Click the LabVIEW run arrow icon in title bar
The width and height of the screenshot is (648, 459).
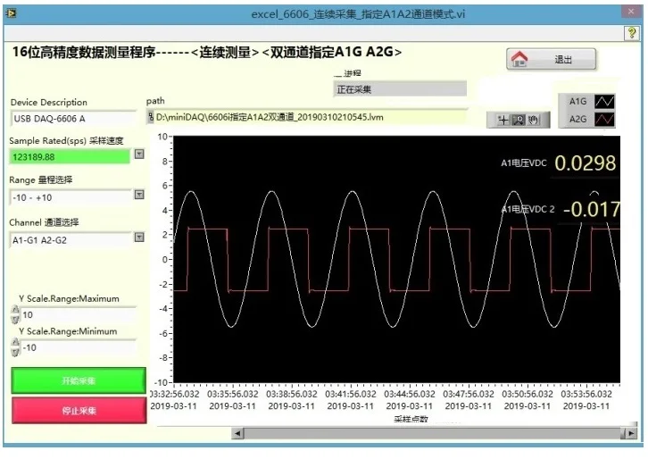[11, 13]
